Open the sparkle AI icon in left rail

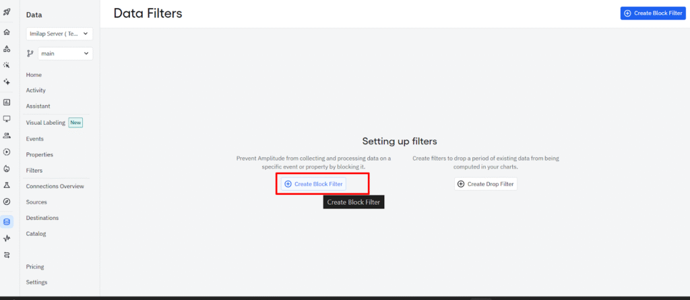click(x=7, y=82)
